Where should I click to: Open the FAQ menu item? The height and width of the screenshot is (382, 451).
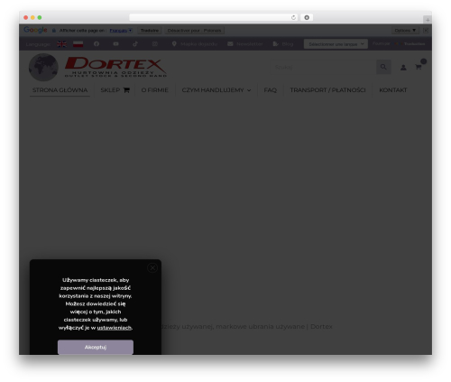point(271,90)
